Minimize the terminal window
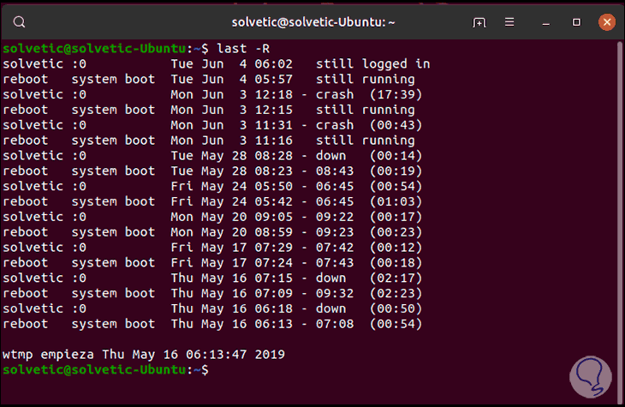Image resolution: width=625 pixels, height=407 pixels. coord(545,23)
